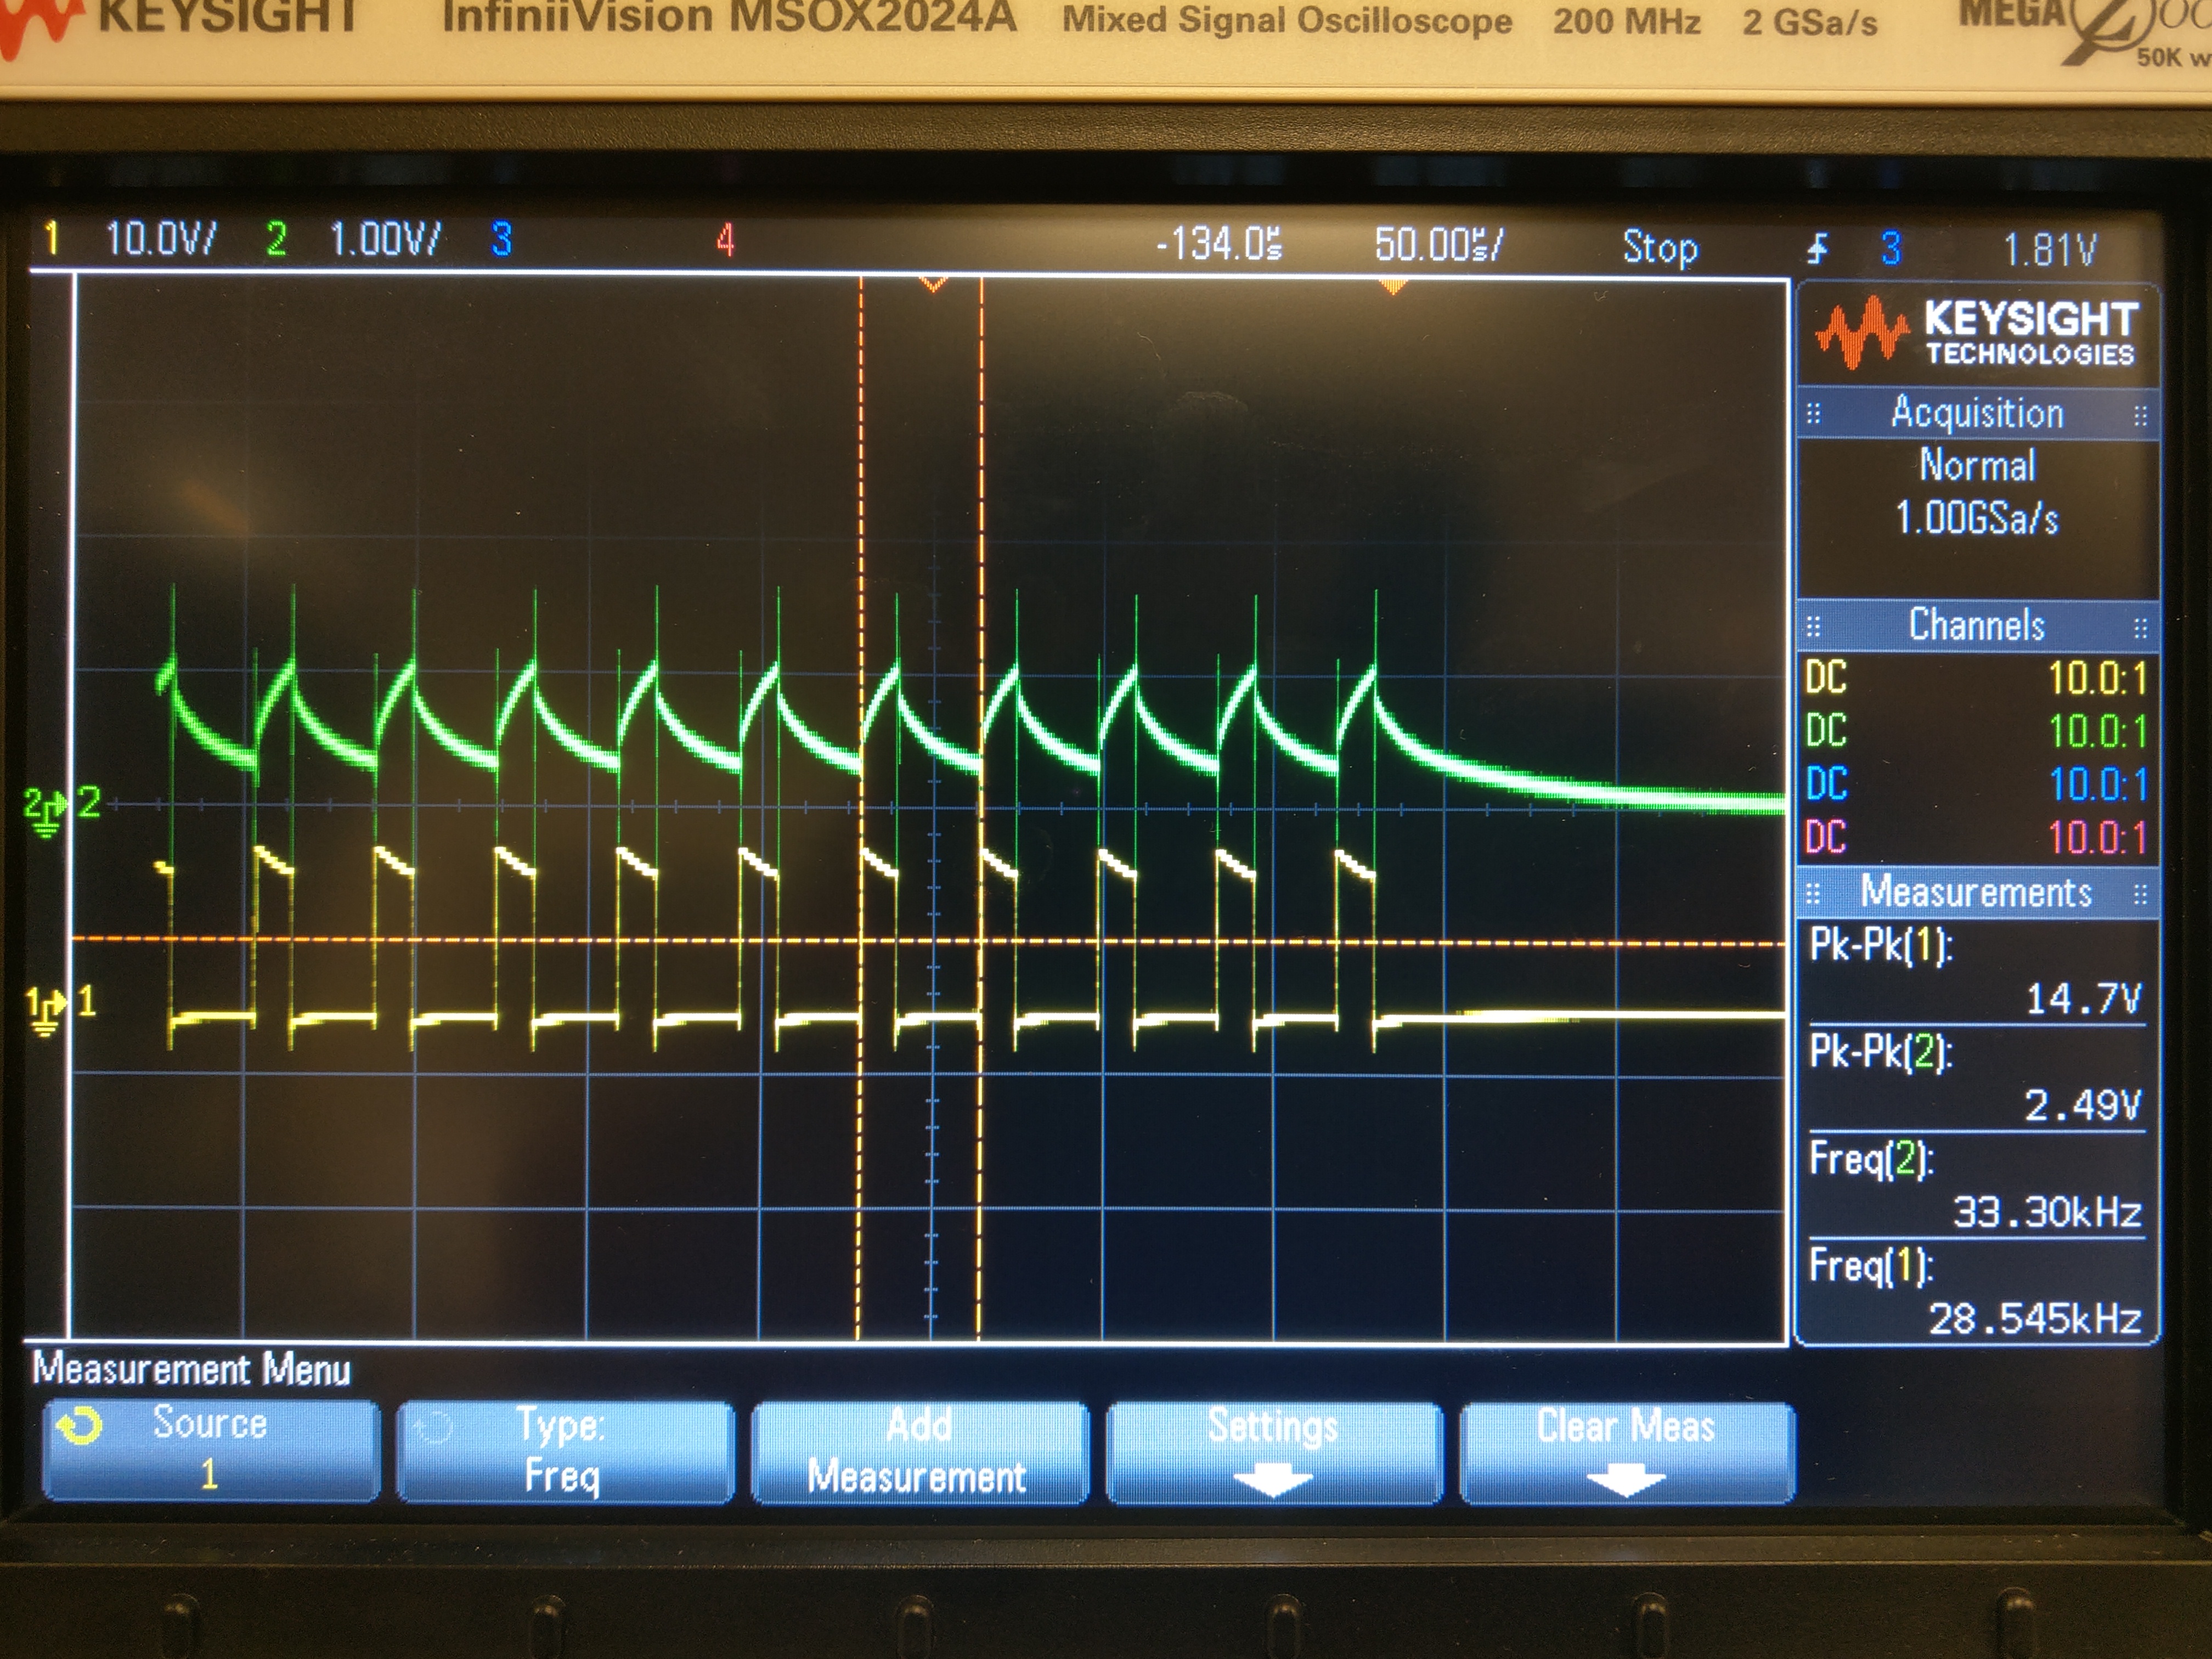Viewport: 2212px width, 1659px height.
Task: Select channel 1 scale 10.0V/ label
Action: (x=160, y=239)
